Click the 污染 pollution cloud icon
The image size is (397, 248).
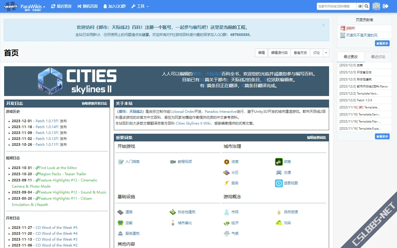pos(279,223)
